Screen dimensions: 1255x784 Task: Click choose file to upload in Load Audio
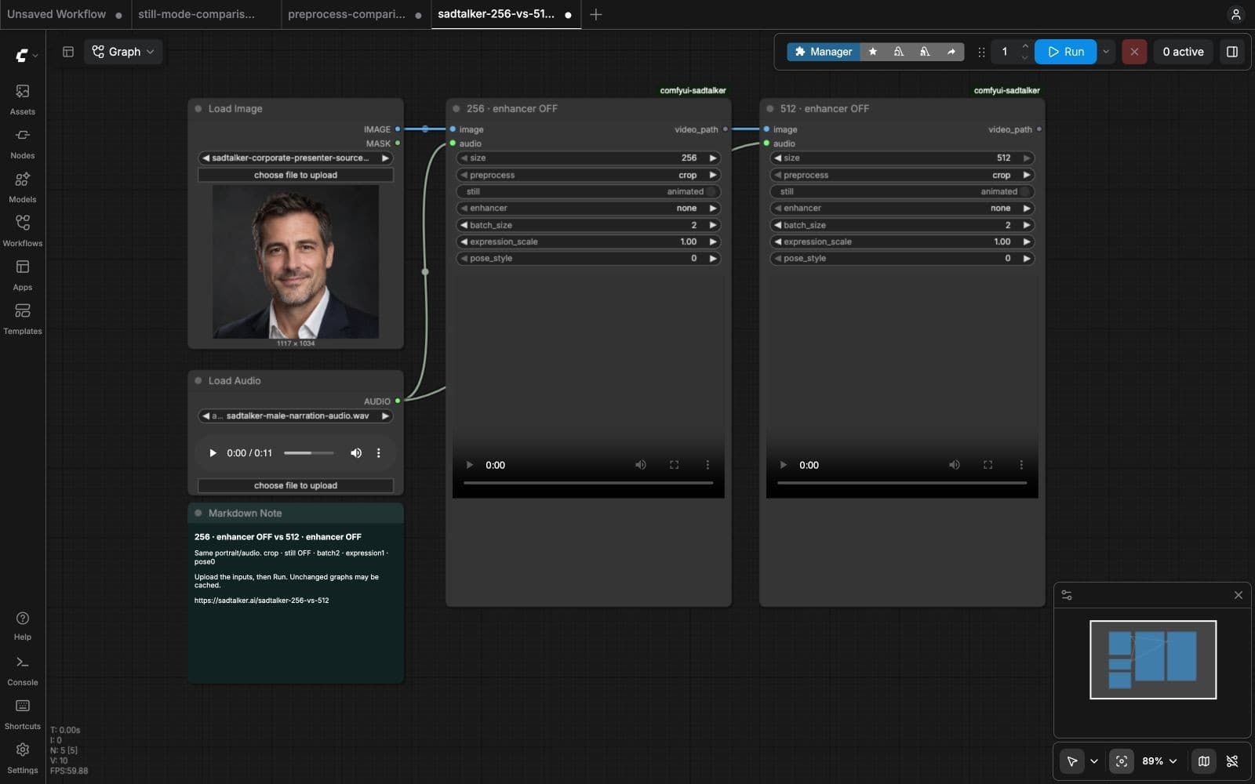click(296, 485)
